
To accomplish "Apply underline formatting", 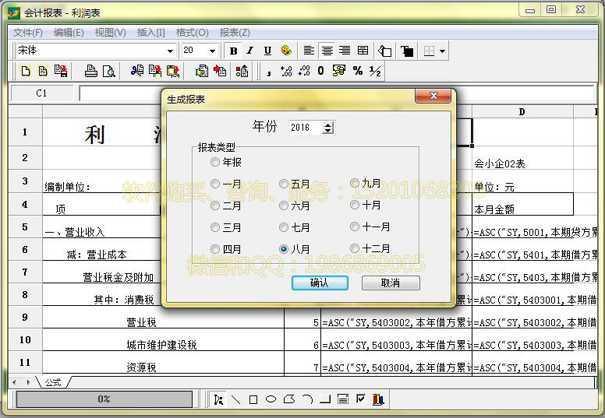I will click(267, 51).
